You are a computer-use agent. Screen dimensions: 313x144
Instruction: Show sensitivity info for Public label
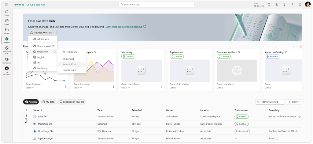tap(277, 138)
